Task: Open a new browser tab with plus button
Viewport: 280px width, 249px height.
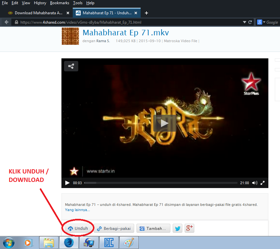Action: (x=146, y=13)
